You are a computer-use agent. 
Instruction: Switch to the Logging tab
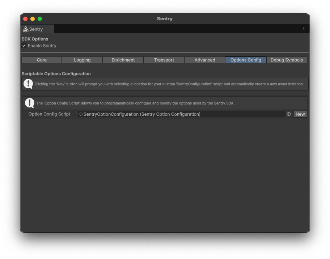82,60
